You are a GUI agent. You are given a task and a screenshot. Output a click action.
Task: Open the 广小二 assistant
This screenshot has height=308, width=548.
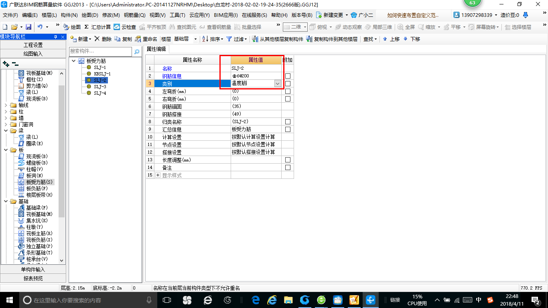(362, 15)
